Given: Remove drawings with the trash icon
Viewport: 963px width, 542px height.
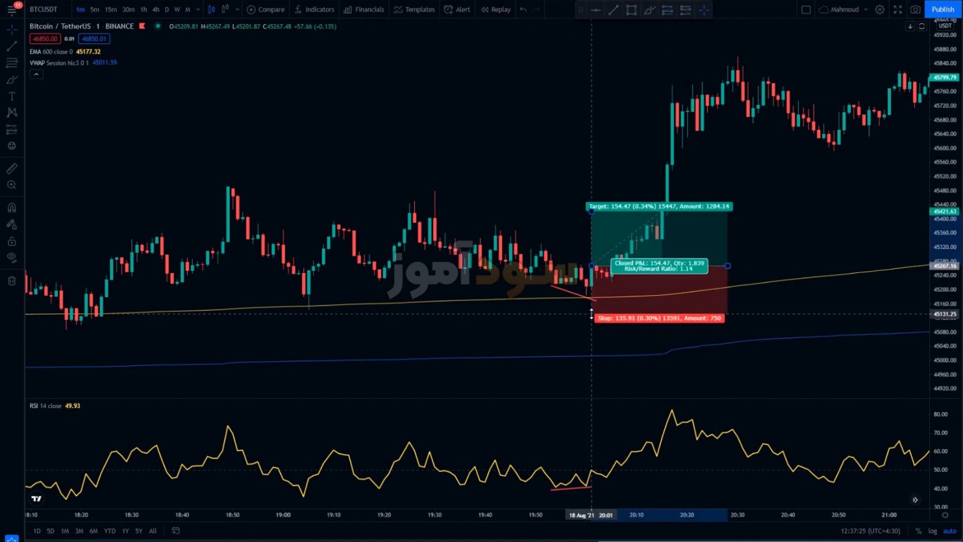Looking at the screenshot, I should pyautogui.click(x=12, y=281).
